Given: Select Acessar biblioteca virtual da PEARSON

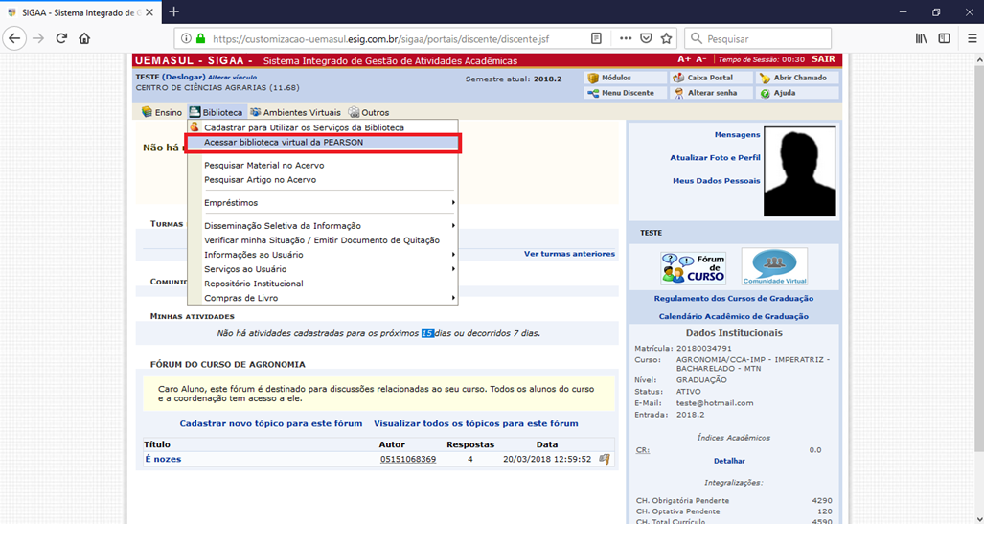Looking at the screenshot, I should pyautogui.click(x=284, y=143).
